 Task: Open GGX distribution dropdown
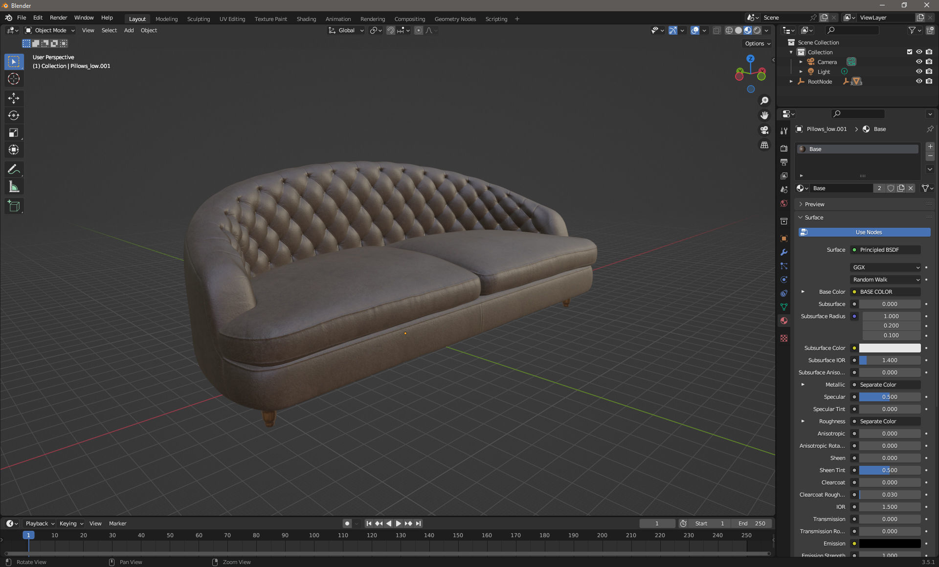click(886, 267)
